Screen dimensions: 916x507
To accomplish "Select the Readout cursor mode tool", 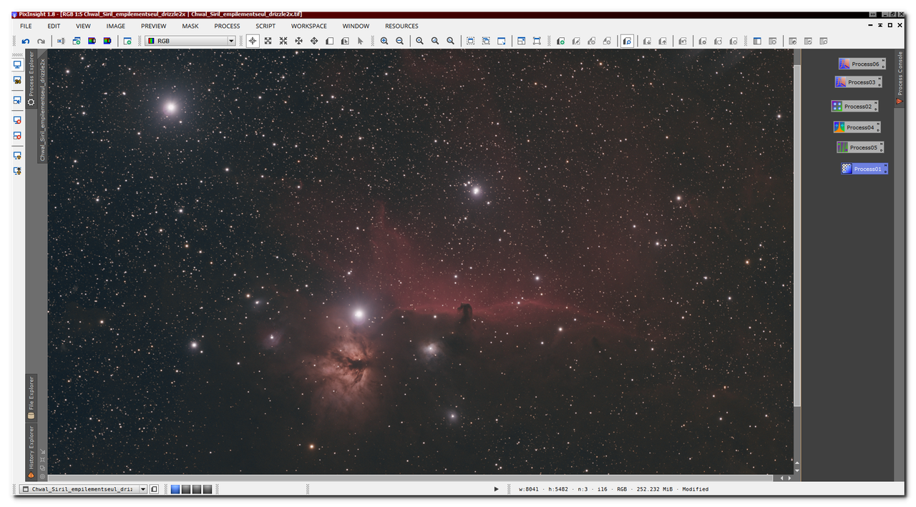I will coord(253,41).
